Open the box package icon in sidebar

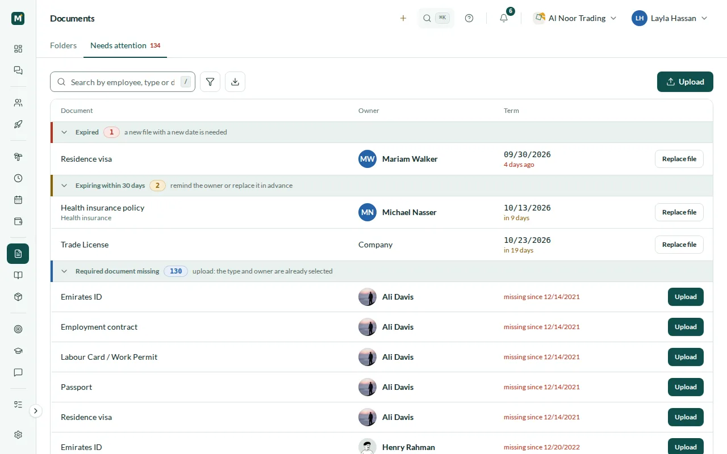click(18, 297)
